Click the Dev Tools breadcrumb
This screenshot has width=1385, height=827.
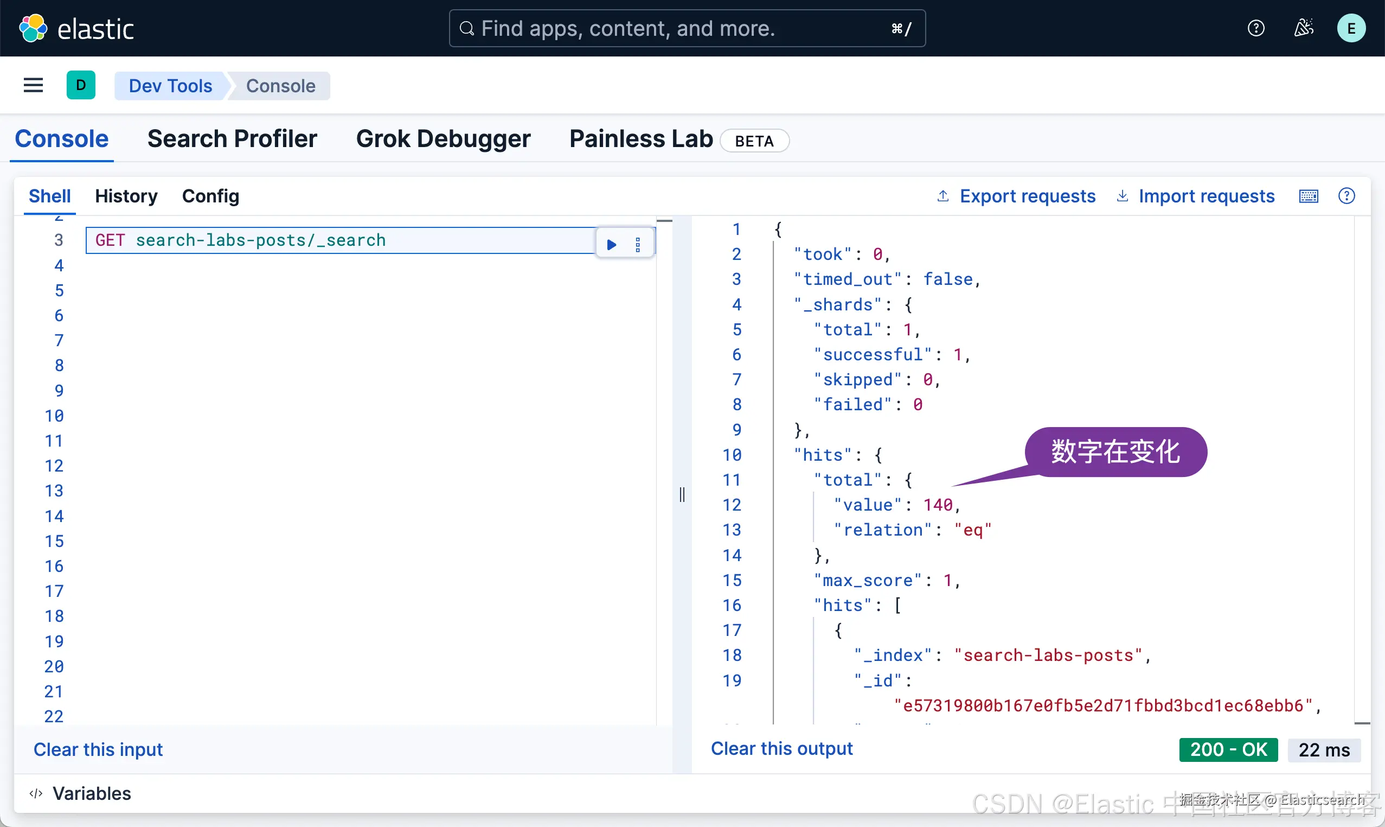click(x=170, y=86)
